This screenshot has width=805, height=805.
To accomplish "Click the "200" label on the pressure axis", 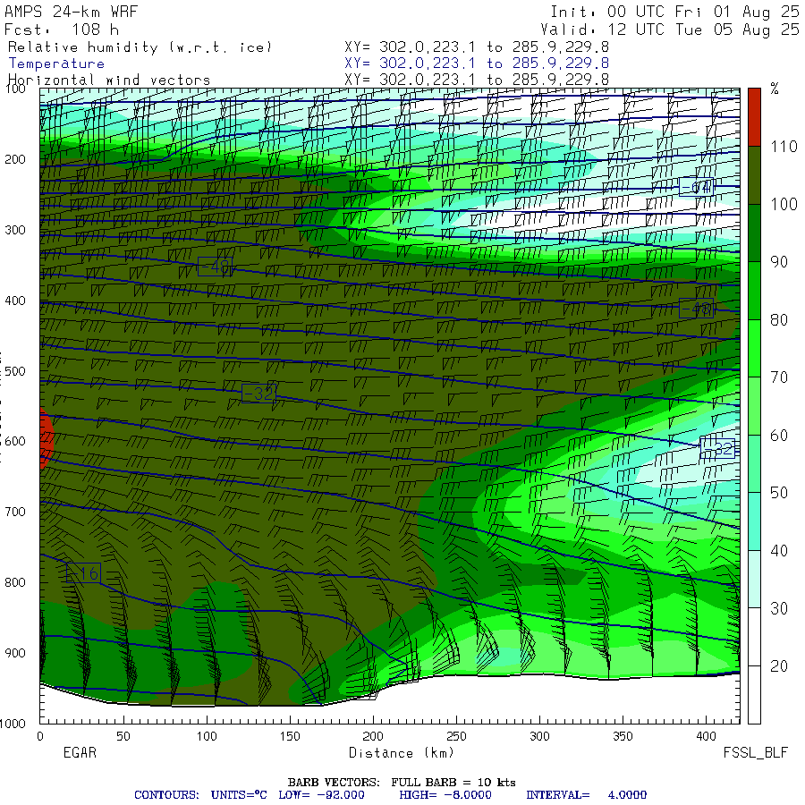I will 15,159.
